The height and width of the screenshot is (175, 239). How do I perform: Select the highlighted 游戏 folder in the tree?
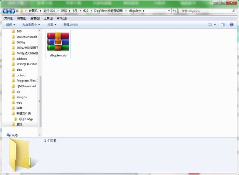(19, 124)
